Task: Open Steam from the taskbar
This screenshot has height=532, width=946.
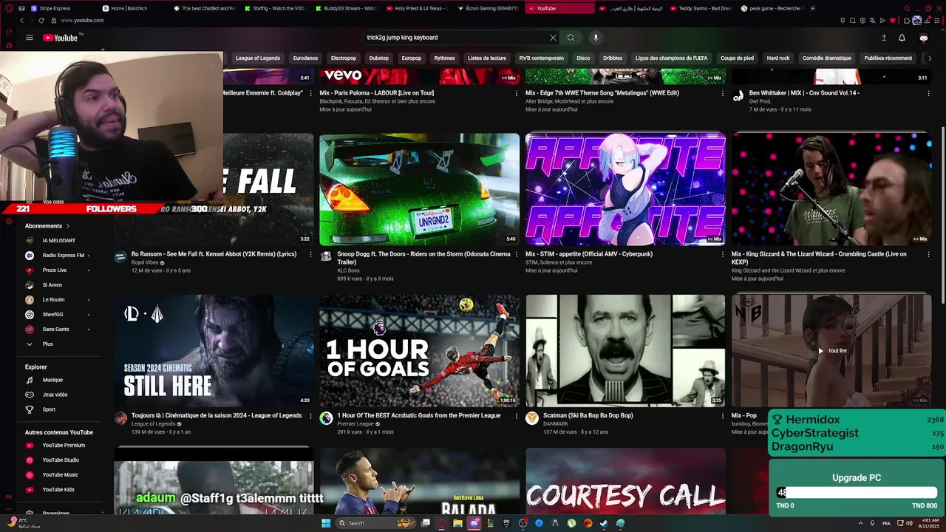Action: pos(604,523)
